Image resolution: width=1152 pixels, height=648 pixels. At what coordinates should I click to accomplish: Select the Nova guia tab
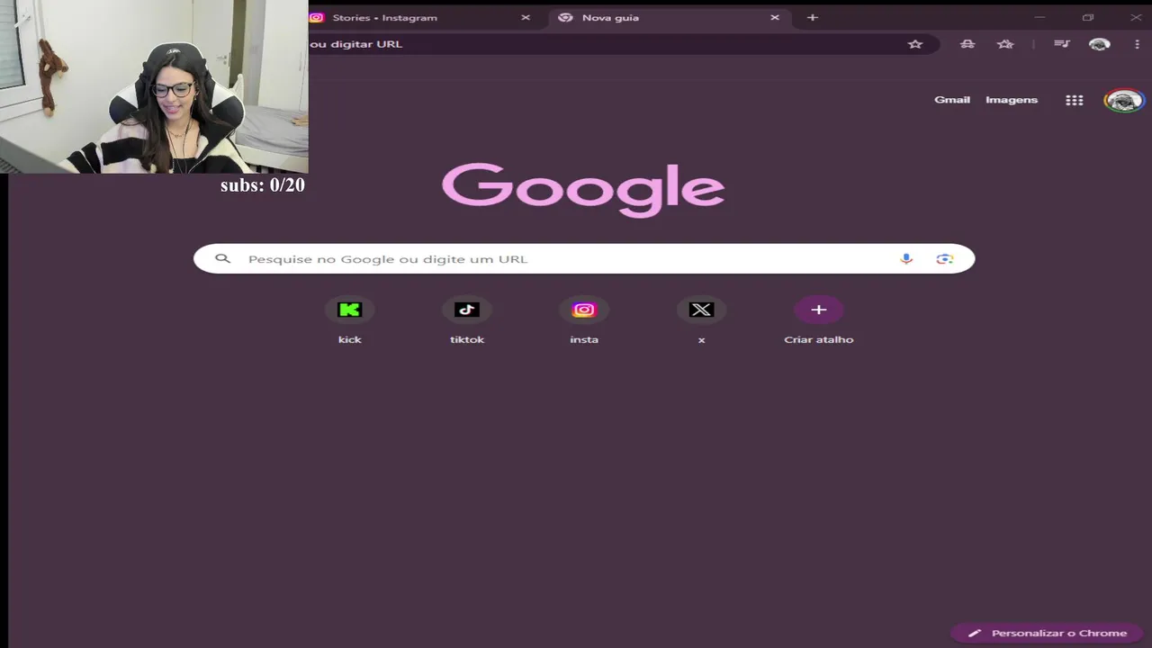(x=668, y=17)
